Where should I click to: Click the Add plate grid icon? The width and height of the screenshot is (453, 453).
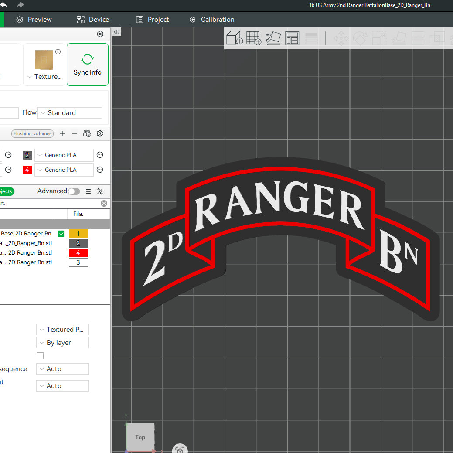253,38
